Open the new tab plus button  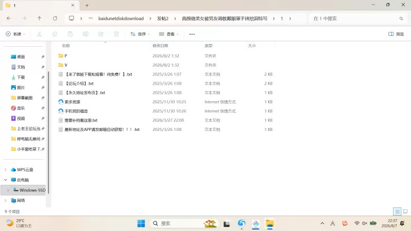point(87,5)
